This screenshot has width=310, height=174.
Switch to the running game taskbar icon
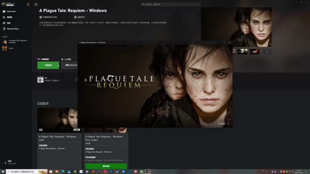(x=148, y=172)
